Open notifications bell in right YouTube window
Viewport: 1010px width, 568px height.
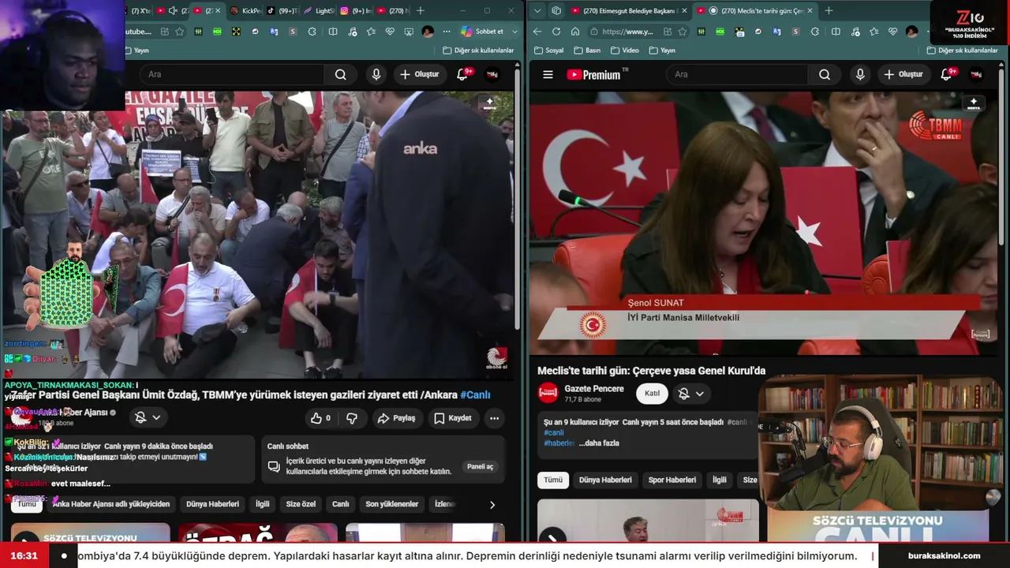[x=947, y=74]
